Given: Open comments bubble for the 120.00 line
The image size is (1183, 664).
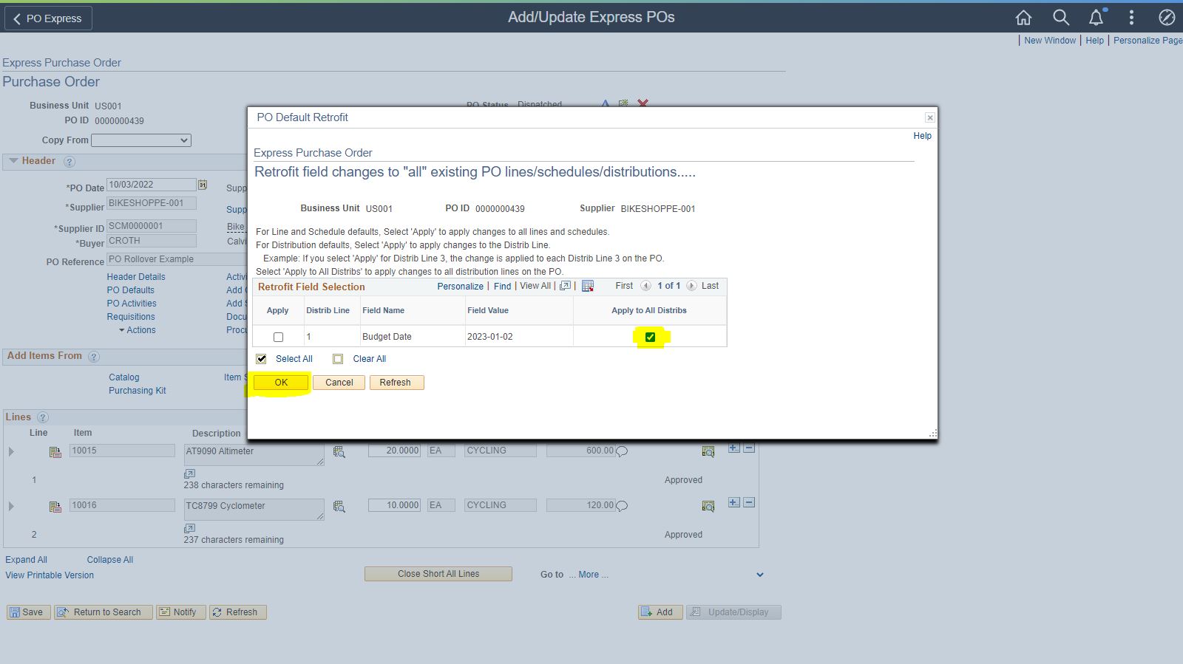Looking at the screenshot, I should pyautogui.click(x=622, y=506).
